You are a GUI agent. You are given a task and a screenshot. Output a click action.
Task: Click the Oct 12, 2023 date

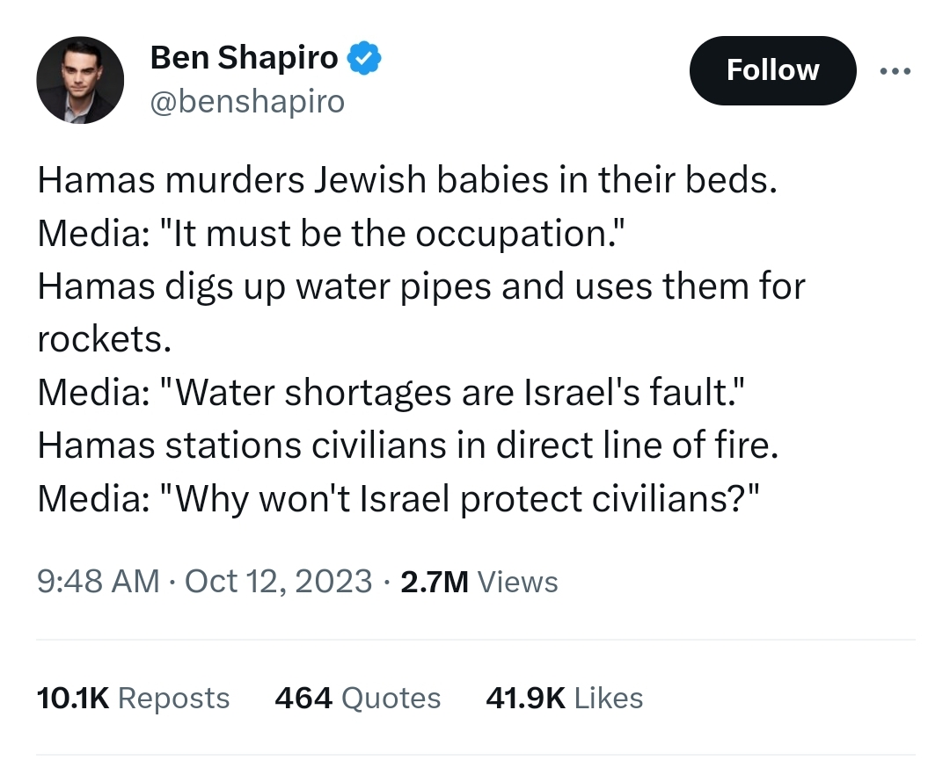point(280,582)
